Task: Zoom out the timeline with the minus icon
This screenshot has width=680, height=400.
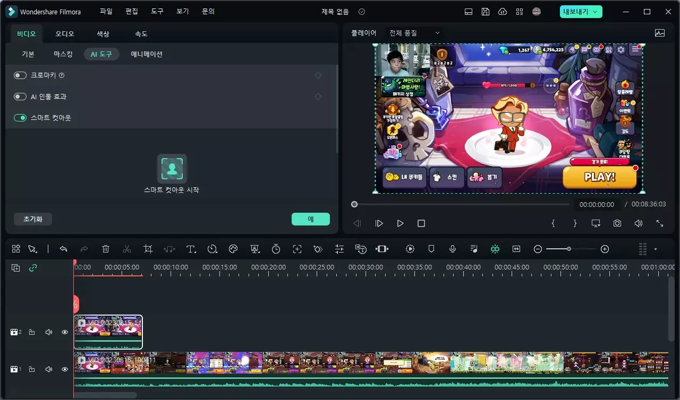Action: click(538, 249)
